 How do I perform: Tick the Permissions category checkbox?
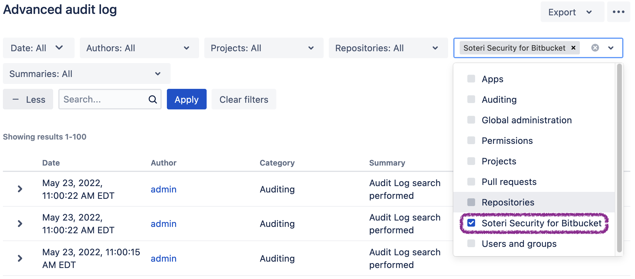(471, 140)
